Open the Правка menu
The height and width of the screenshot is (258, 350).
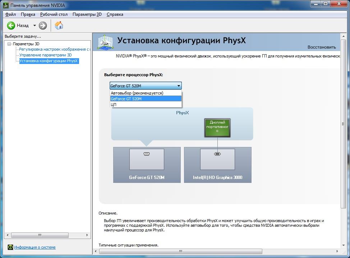[28, 14]
